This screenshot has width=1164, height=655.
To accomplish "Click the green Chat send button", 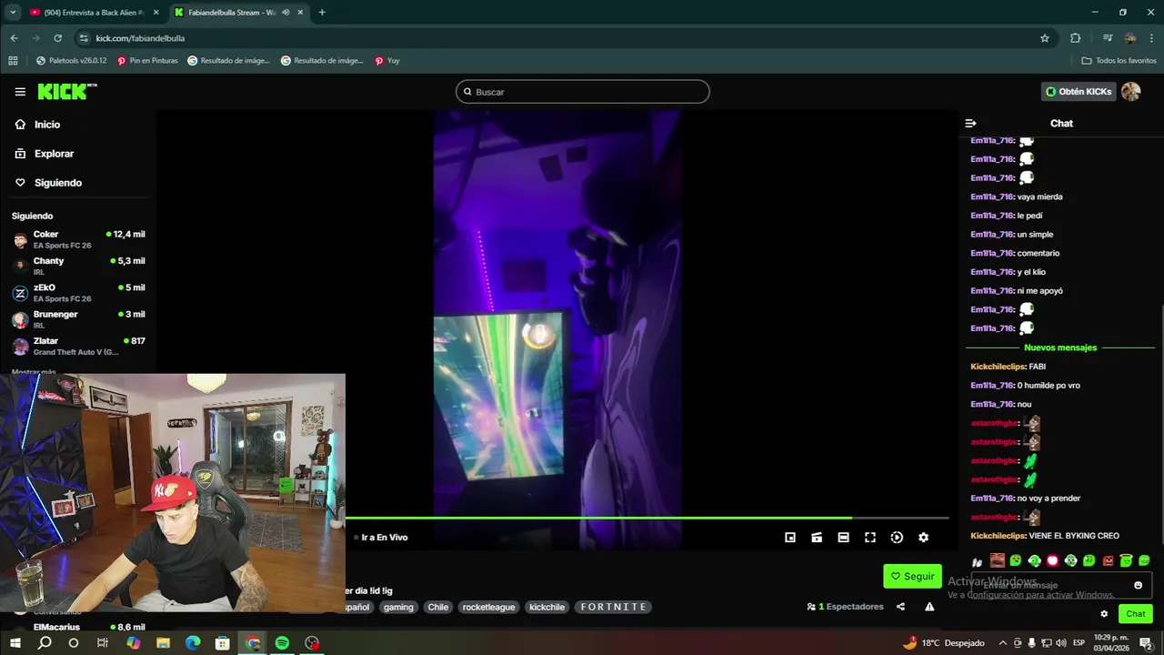I will 1136,614.
